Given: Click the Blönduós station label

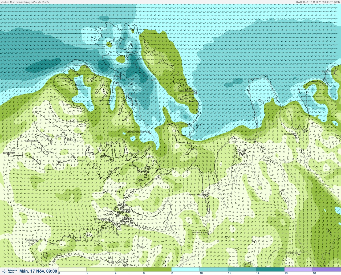Looking at the screenshot, I should pos(250,140).
